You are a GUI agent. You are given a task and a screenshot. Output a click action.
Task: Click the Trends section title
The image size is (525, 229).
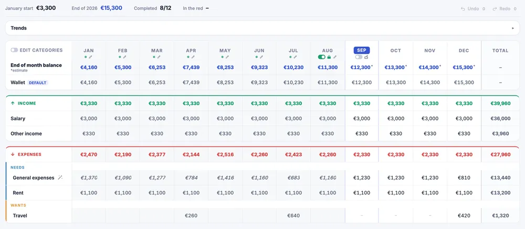19,28
